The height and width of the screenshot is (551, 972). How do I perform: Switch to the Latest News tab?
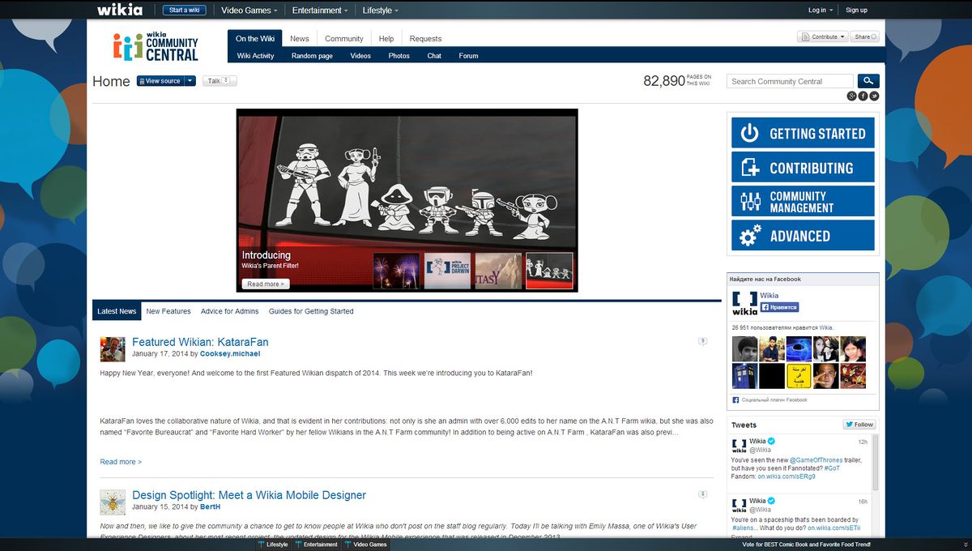click(x=117, y=311)
